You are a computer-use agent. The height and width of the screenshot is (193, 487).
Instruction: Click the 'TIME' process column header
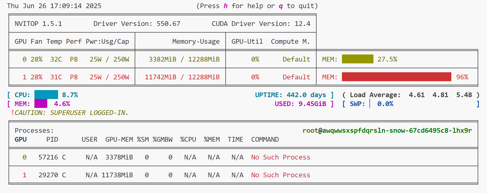point(235,139)
